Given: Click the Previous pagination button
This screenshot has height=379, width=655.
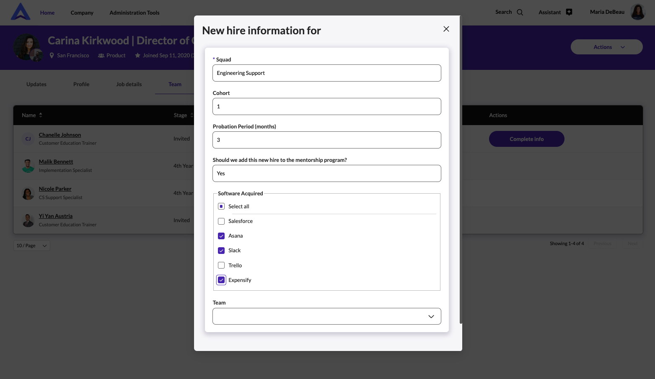Looking at the screenshot, I should pos(602,243).
